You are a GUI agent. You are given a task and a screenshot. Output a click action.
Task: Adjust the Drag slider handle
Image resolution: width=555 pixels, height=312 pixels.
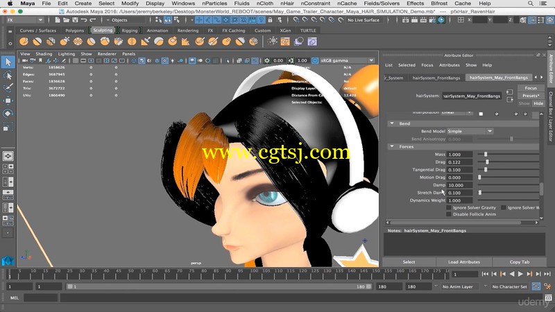click(487, 162)
